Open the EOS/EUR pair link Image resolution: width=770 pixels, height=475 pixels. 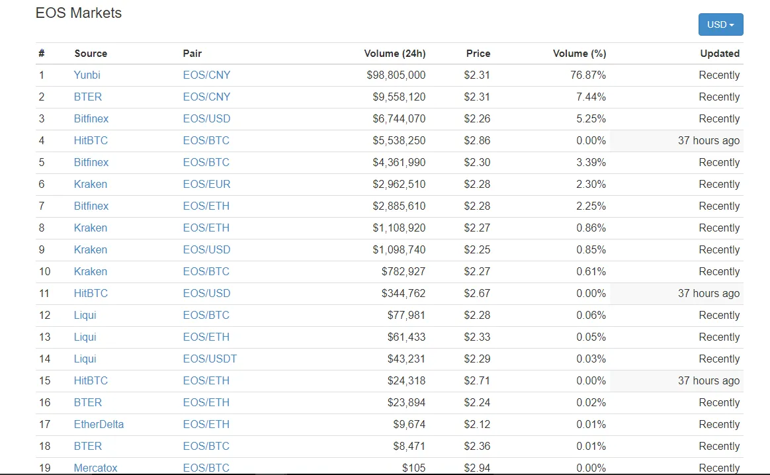pos(207,184)
